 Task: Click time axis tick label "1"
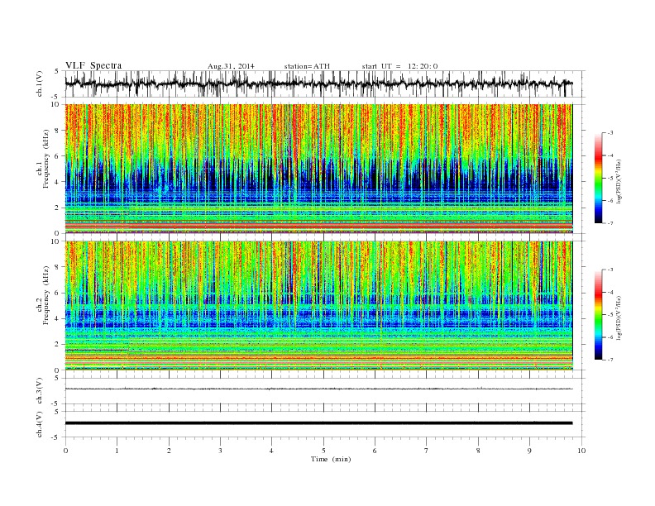117,451
